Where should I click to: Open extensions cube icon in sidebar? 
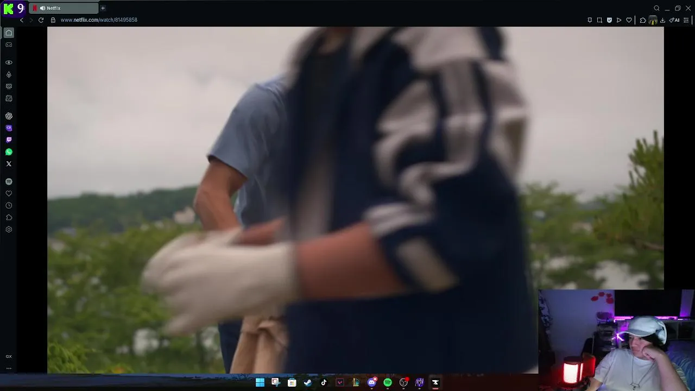pos(9,217)
